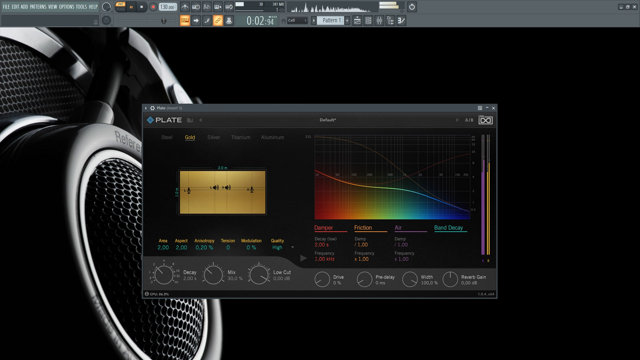640x360 pixels.
Task: Click the Plate CPU info icon
Action: pyautogui.click(x=147, y=294)
